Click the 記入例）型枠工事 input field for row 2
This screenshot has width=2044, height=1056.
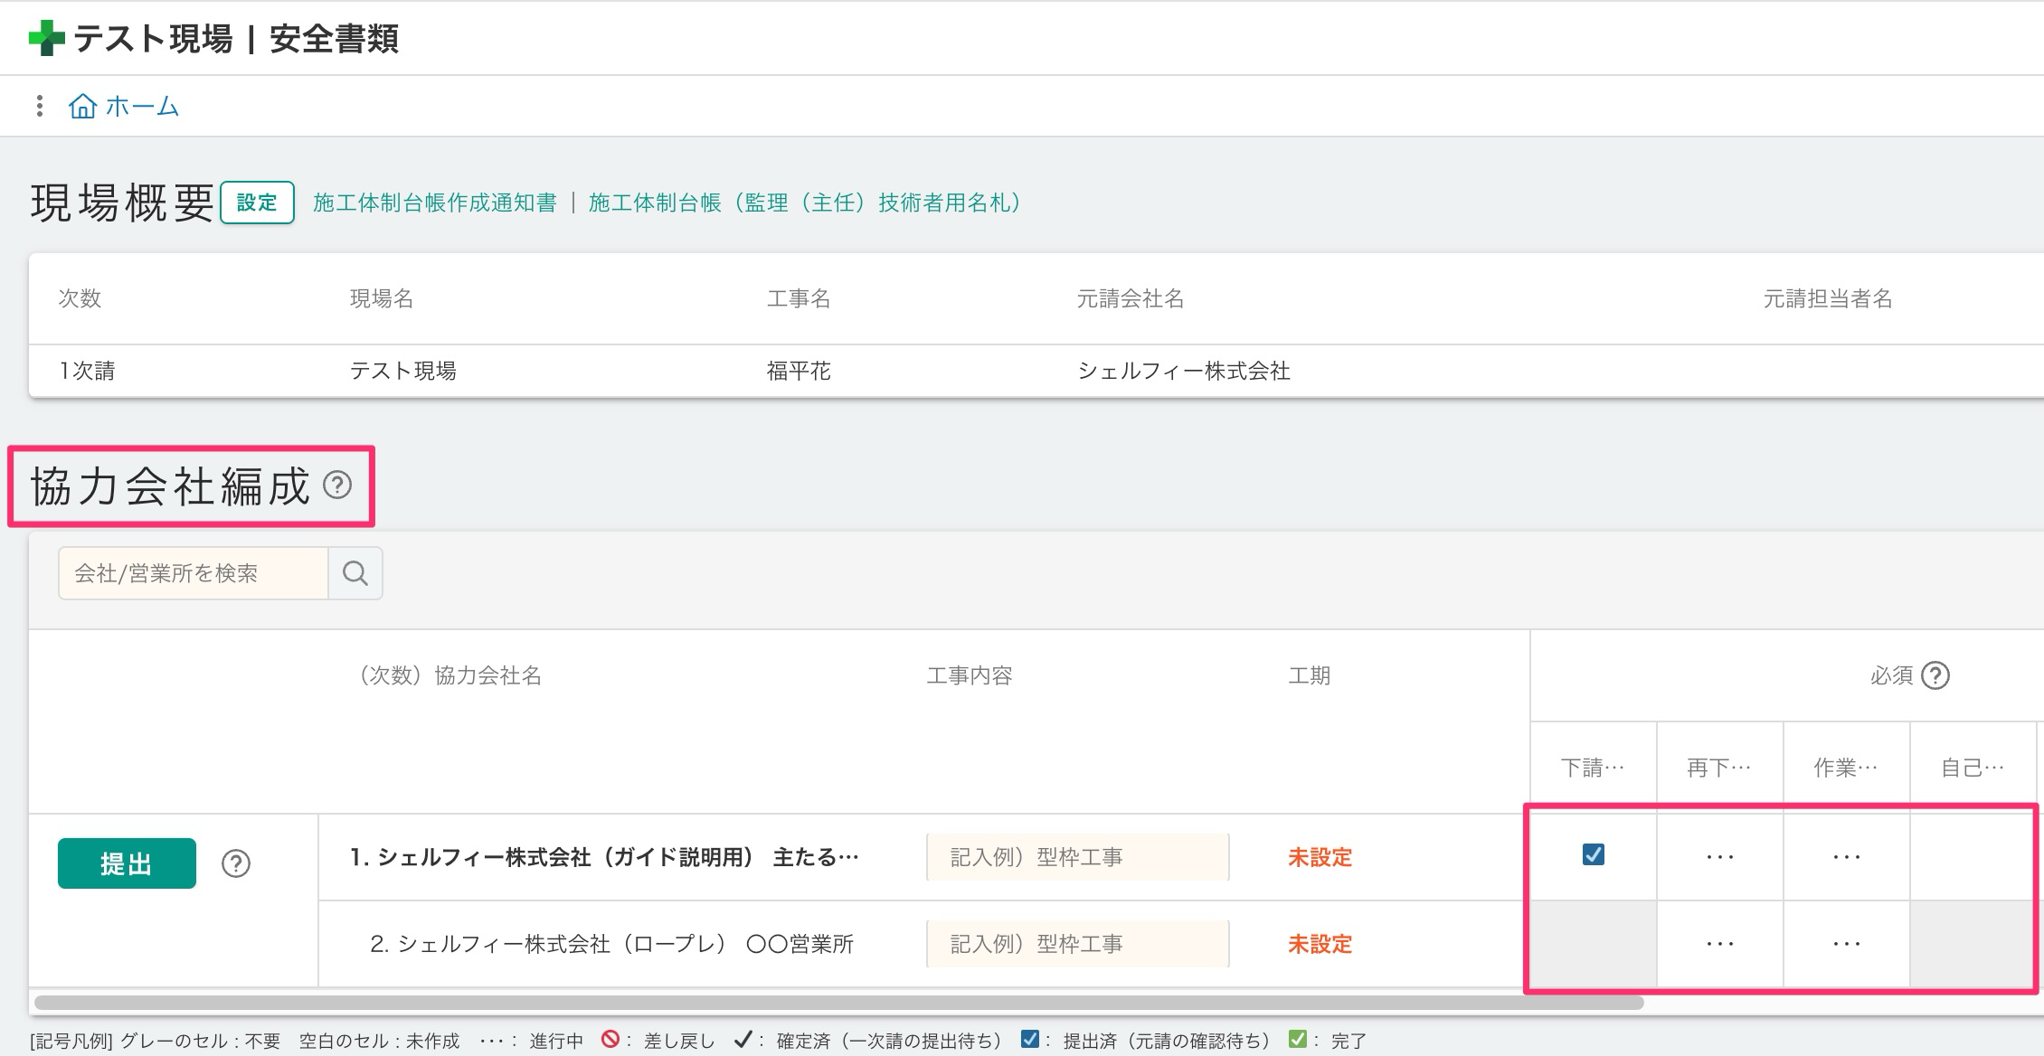[x=1076, y=943]
